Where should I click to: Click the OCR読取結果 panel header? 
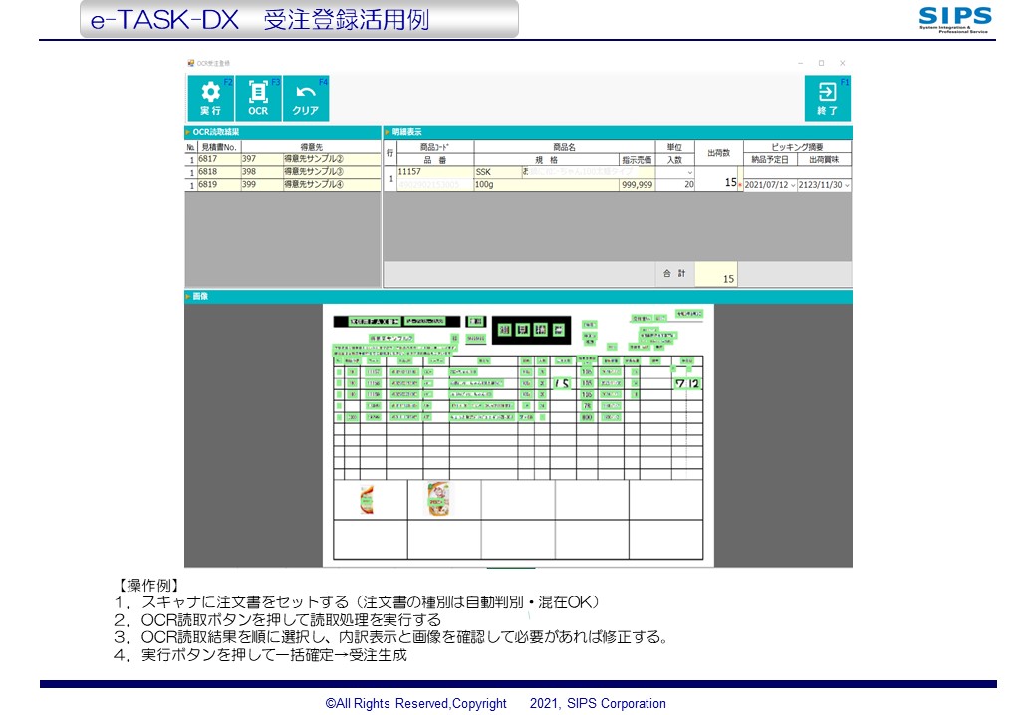pos(283,132)
